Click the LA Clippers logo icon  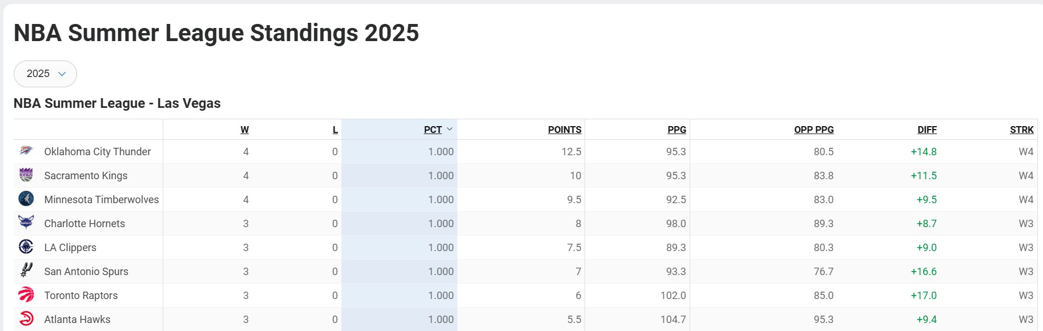(26, 247)
